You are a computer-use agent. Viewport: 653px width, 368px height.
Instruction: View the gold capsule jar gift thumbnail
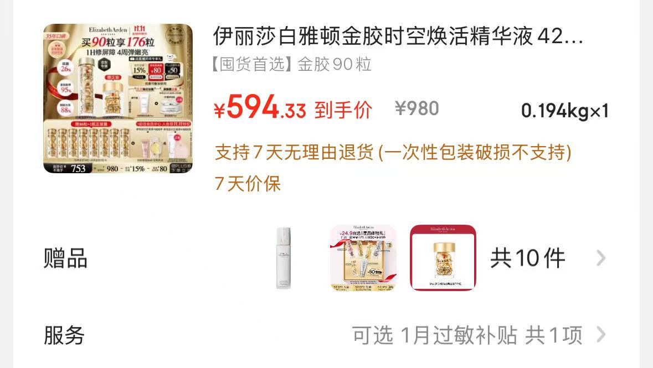pos(443,258)
